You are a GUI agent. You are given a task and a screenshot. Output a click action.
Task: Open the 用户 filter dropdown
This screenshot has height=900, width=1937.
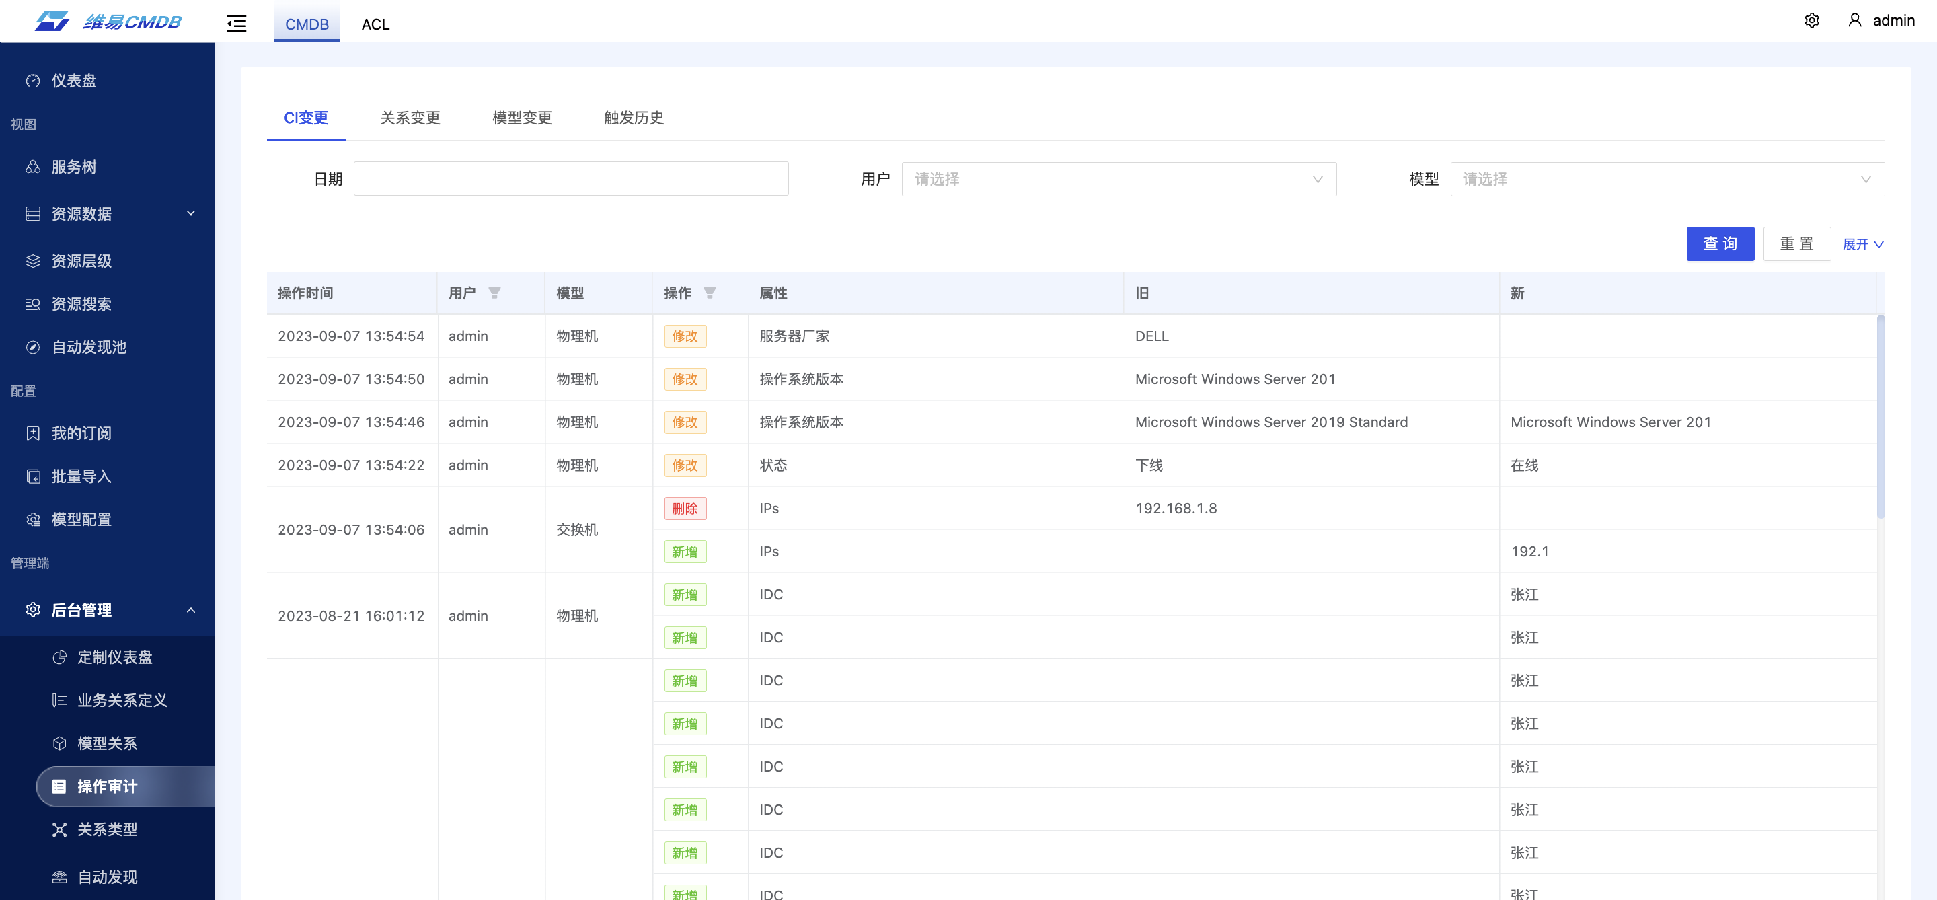[x=1118, y=179]
